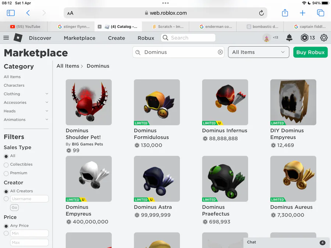Tap the AA reader text-size icon

pyautogui.click(x=70, y=13)
